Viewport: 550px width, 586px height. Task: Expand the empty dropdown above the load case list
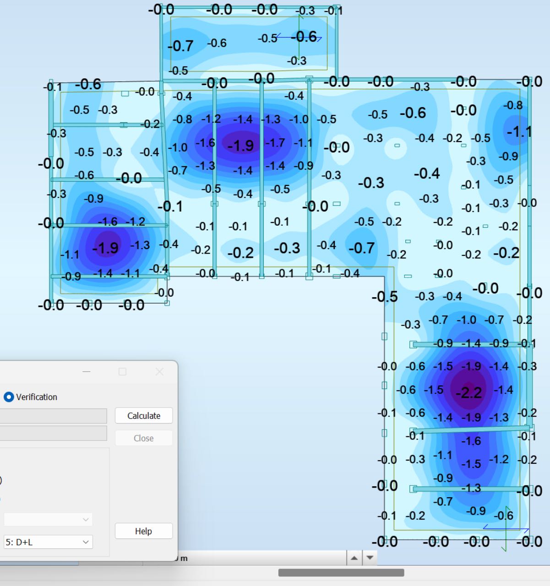tap(48, 519)
